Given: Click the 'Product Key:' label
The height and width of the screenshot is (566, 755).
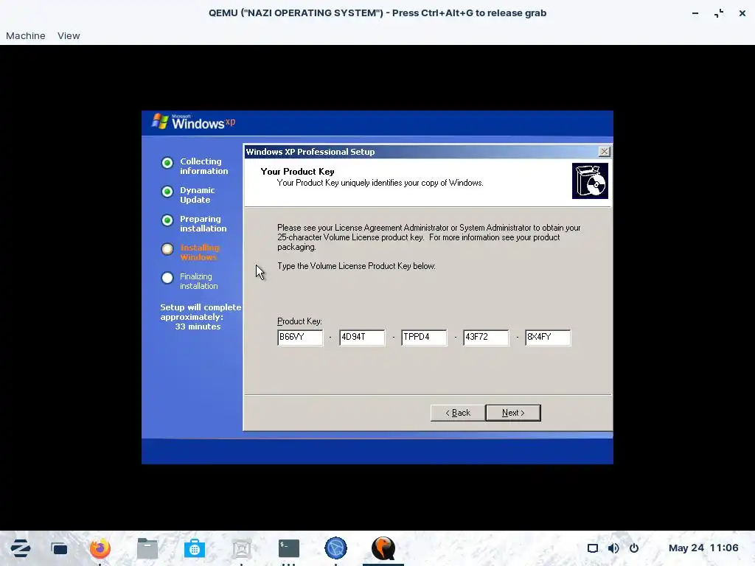Looking at the screenshot, I should [299, 321].
